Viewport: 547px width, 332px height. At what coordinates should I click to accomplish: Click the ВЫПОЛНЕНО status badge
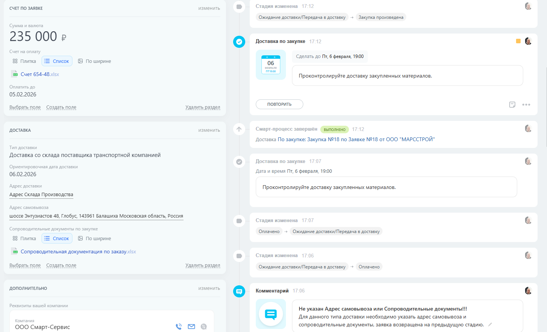pyautogui.click(x=335, y=129)
